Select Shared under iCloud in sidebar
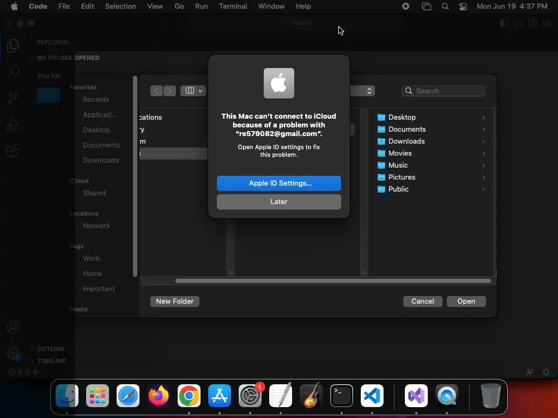 tap(94, 193)
